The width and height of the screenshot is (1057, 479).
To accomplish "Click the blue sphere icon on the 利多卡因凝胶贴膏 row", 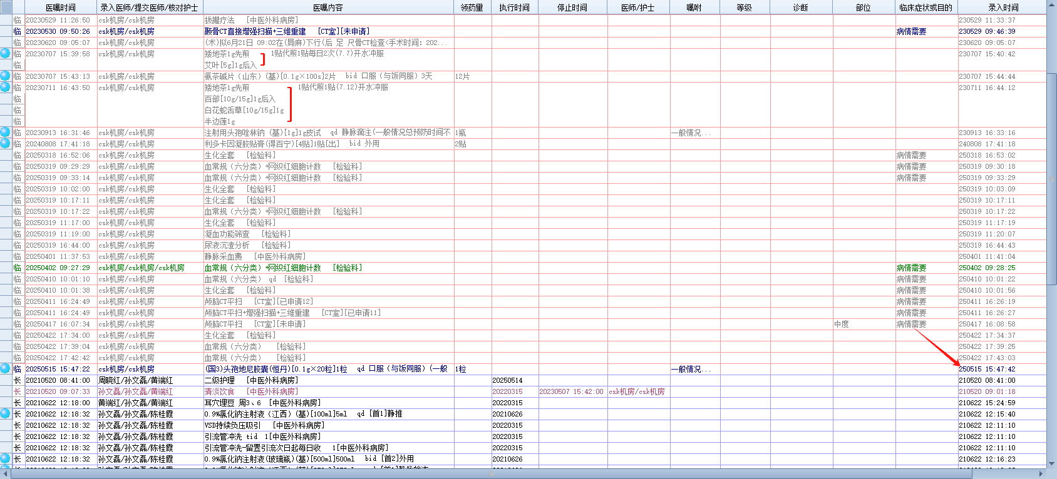I will click(x=5, y=144).
